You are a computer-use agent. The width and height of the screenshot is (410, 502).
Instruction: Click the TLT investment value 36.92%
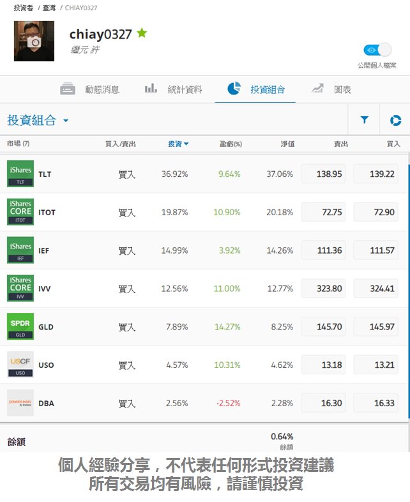click(x=174, y=174)
